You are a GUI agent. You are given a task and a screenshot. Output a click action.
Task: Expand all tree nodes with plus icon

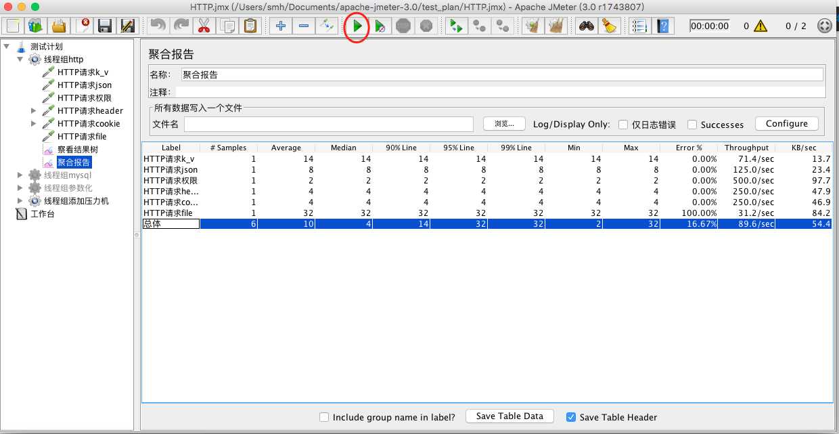(x=280, y=26)
